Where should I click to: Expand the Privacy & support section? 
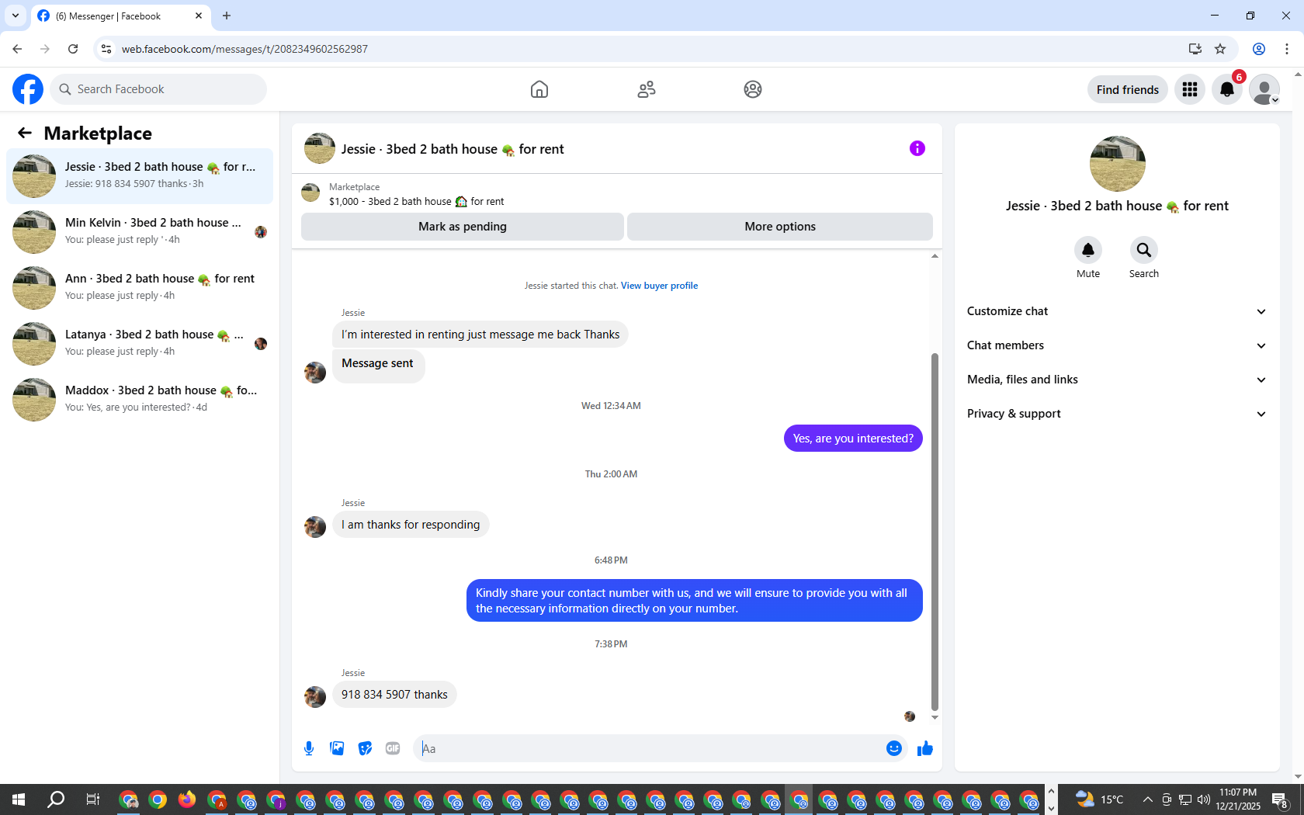(x=1117, y=414)
